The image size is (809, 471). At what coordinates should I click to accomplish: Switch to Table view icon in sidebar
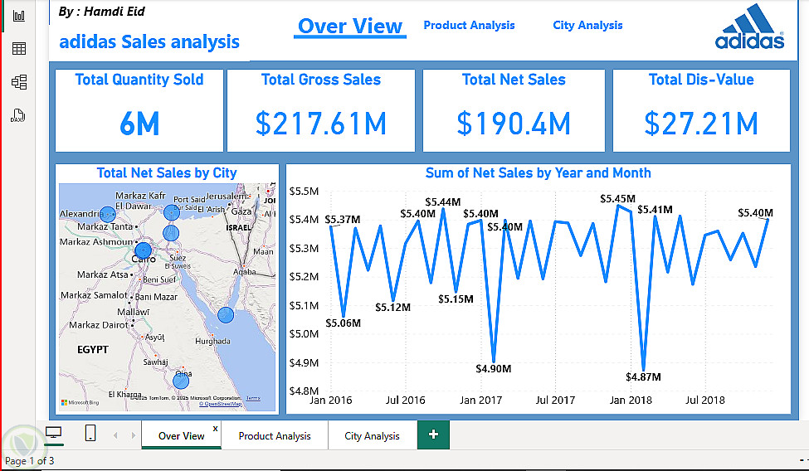pos(19,48)
